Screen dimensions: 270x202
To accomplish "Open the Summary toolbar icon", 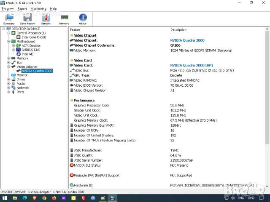I will coord(9,19).
